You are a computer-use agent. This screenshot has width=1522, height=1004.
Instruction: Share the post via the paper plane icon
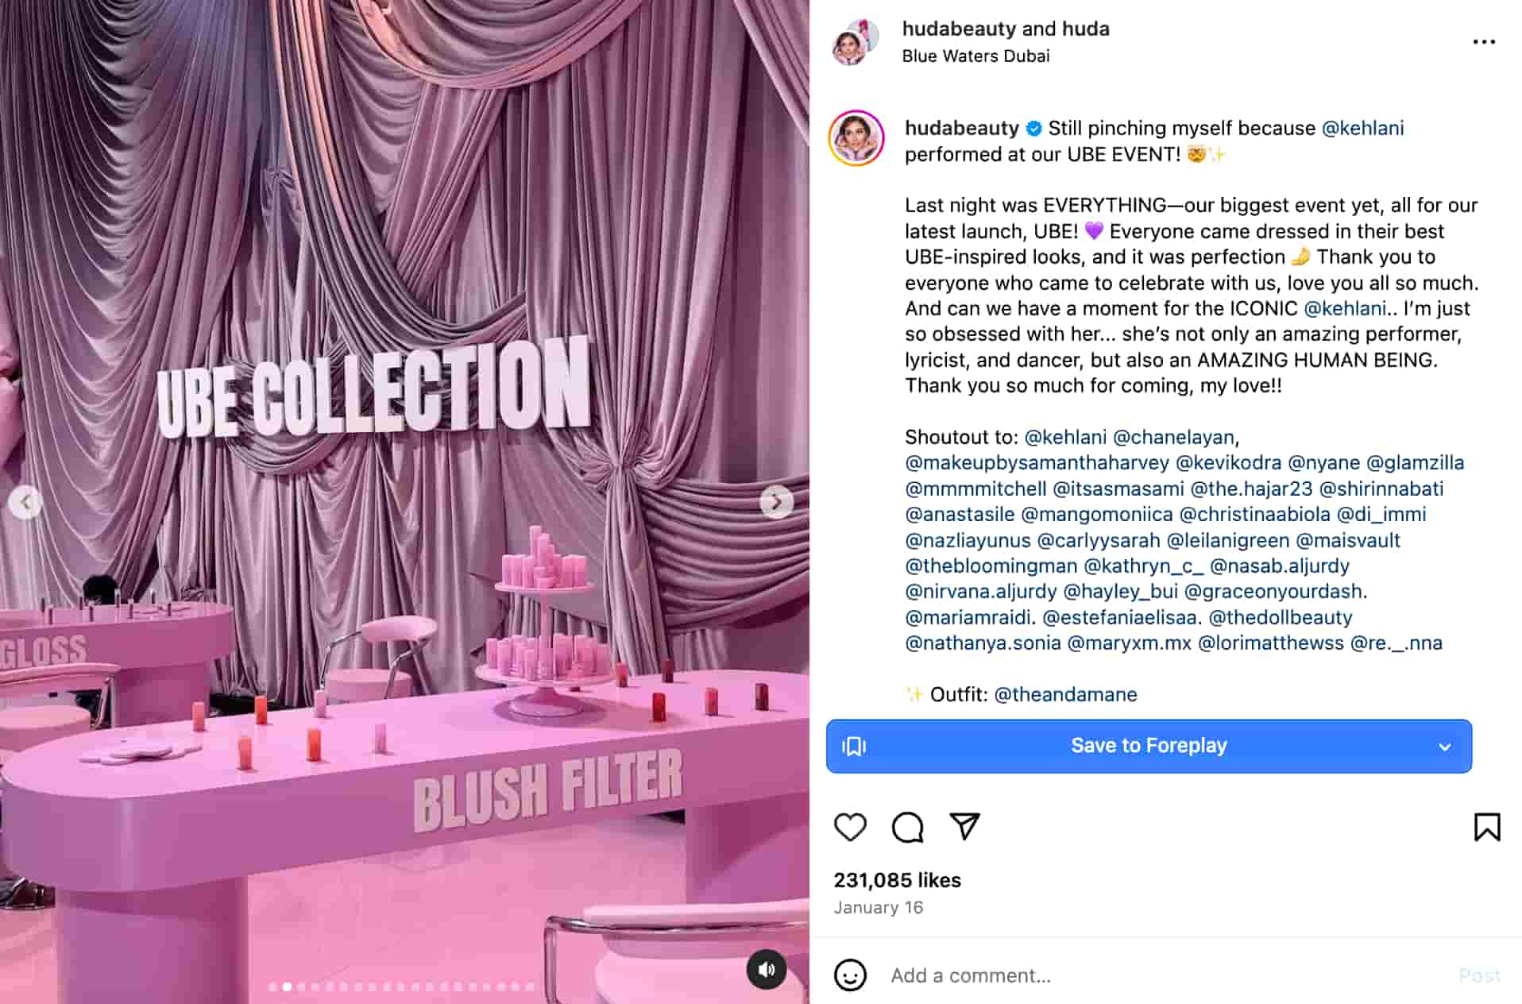click(964, 826)
